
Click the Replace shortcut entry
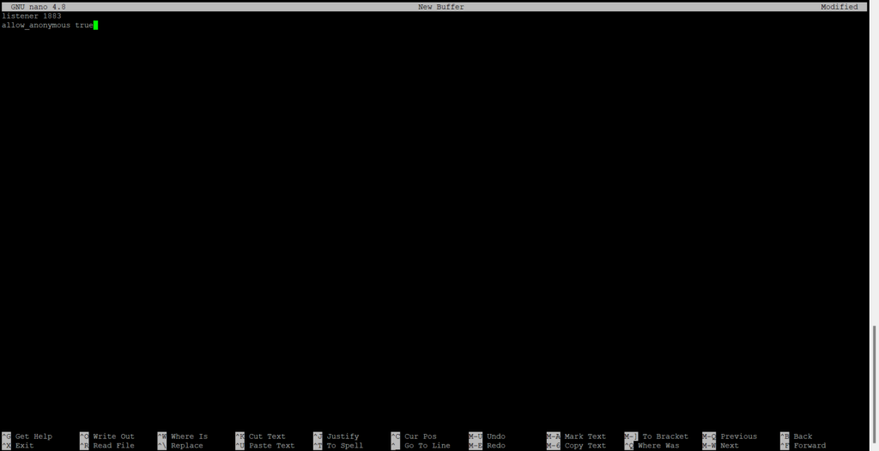(x=186, y=446)
